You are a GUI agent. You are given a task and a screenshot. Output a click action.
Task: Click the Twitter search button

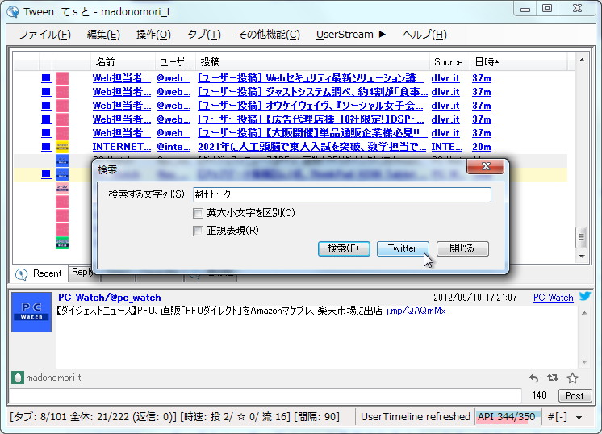pos(403,248)
